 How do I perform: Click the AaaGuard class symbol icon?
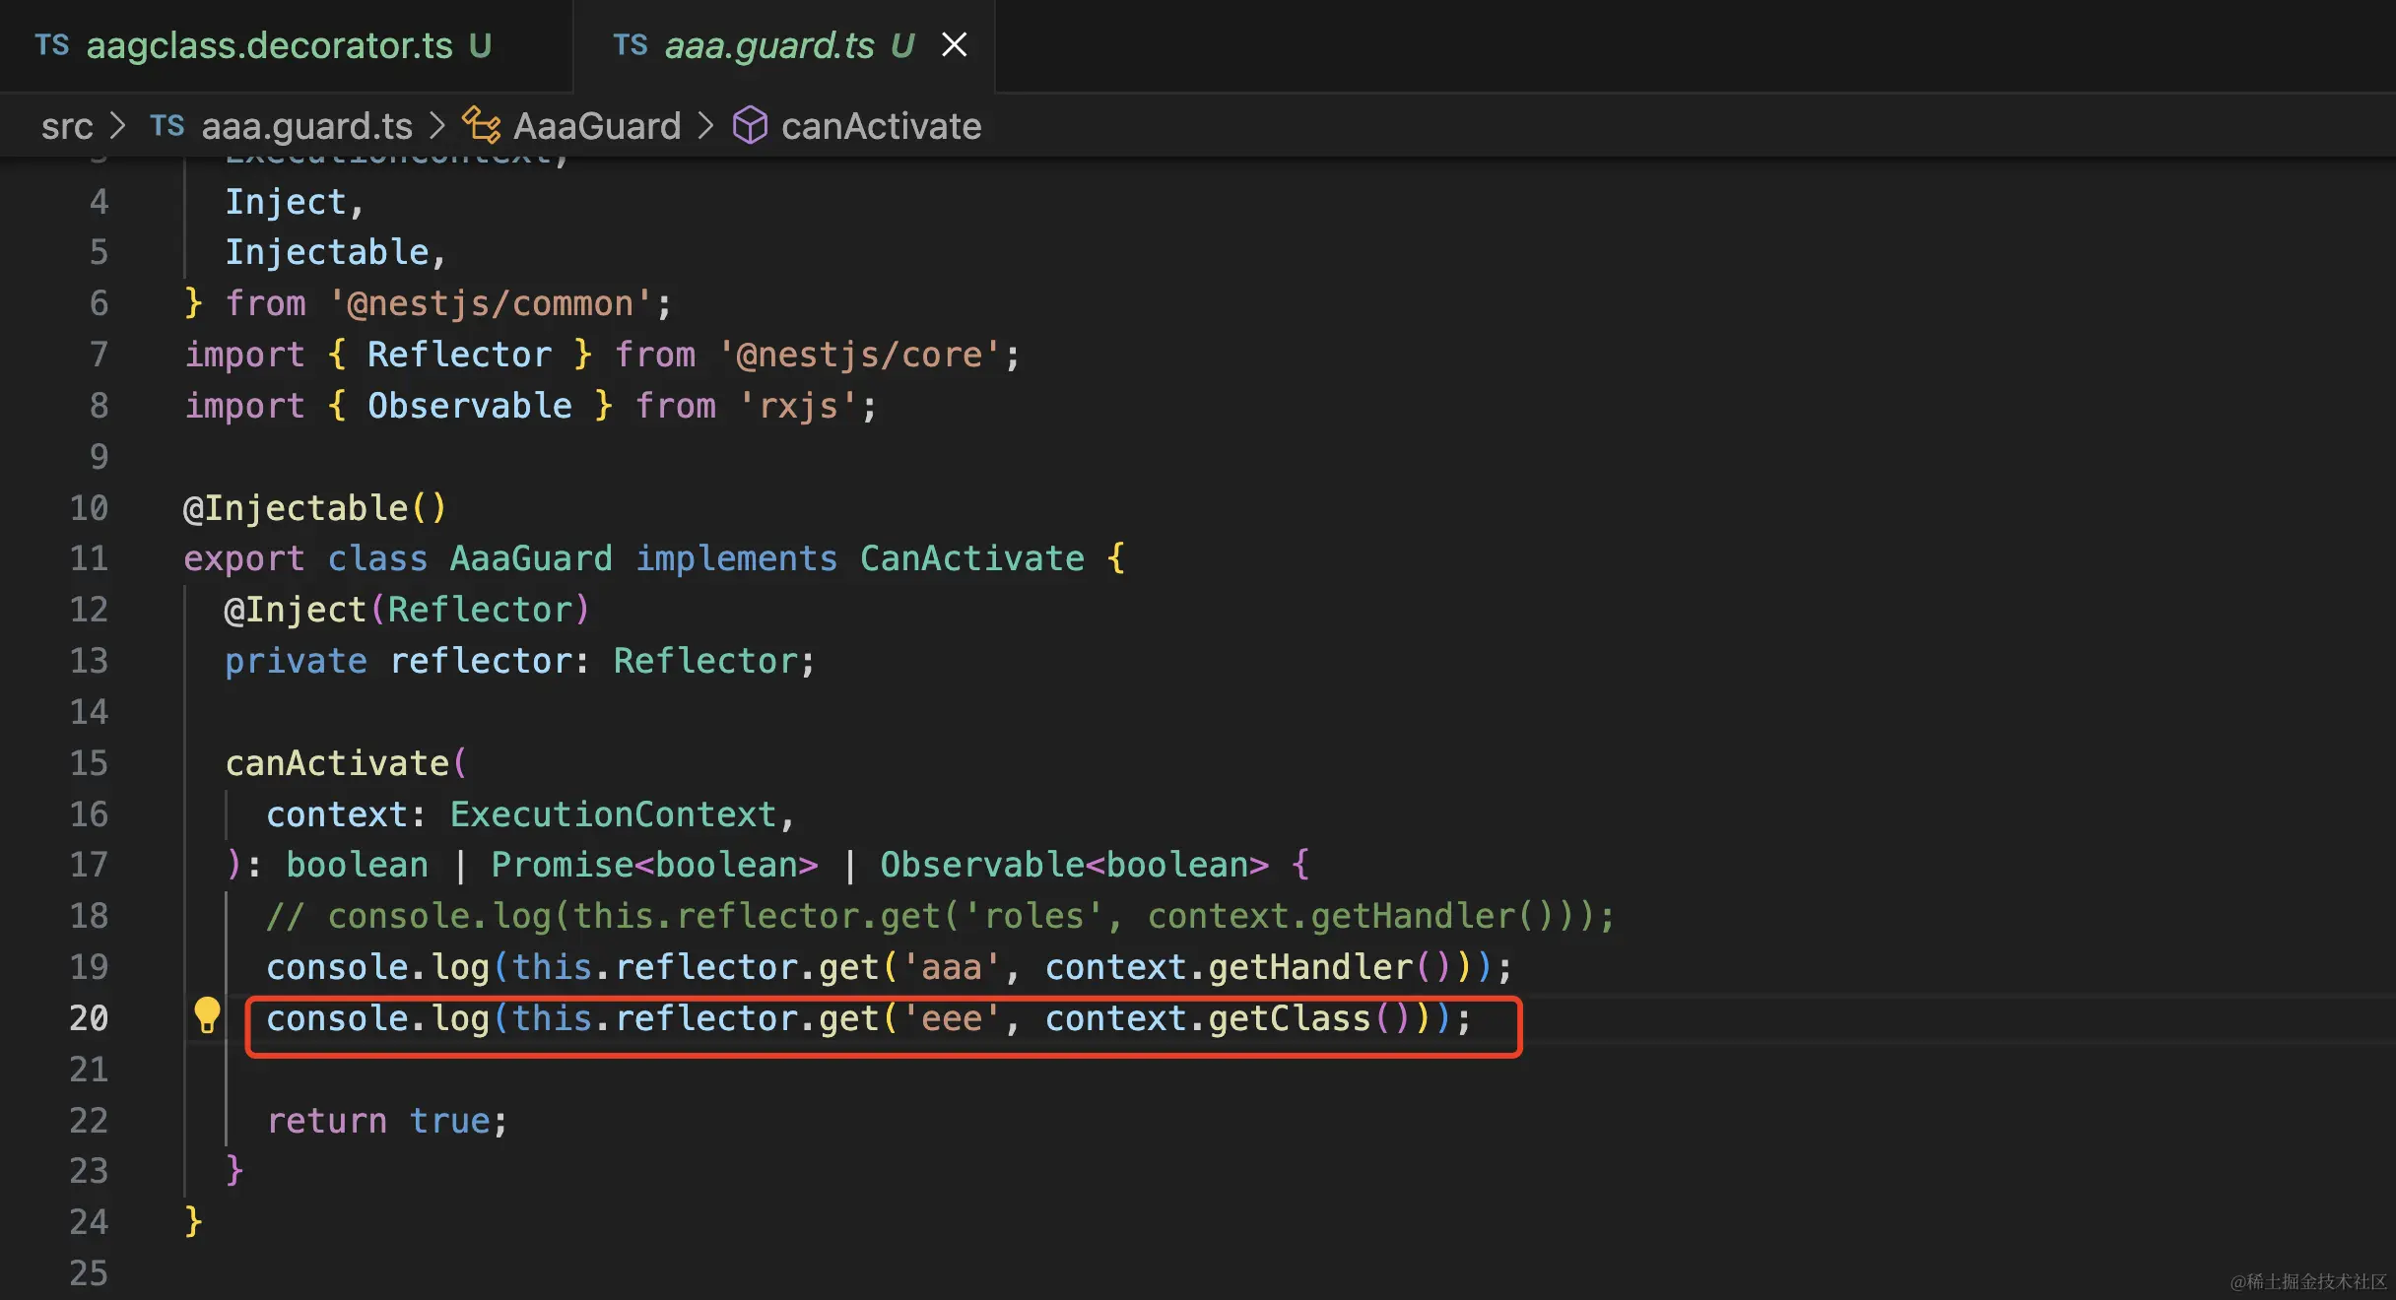click(481, 126)
